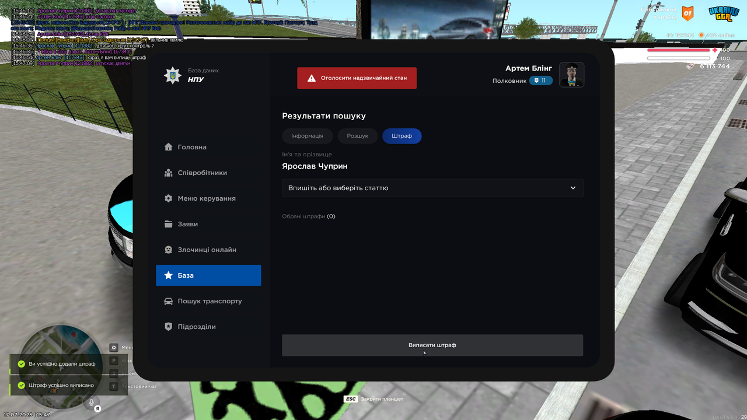Click the Впишіть або виберіть статтю field
The width and height of the screenshot is (747, 420).
[432, 188]
